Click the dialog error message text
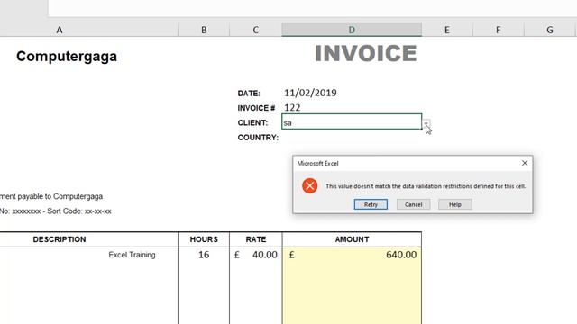 [x=426, y=186]
